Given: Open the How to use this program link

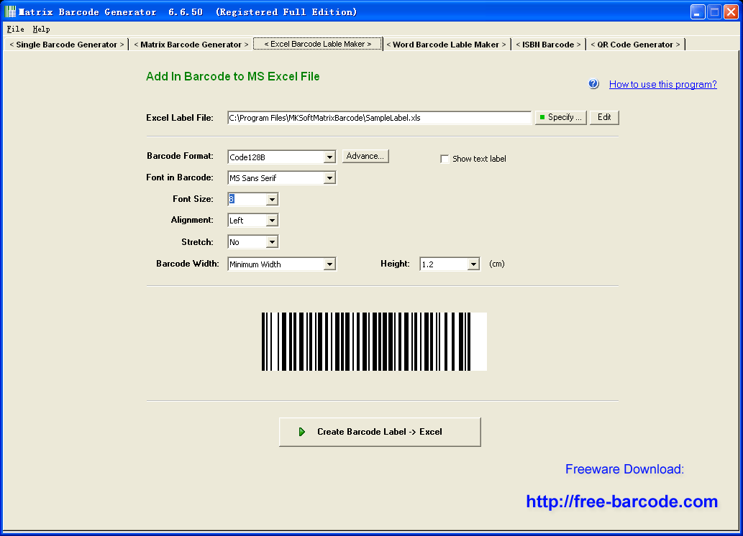Looking at the screenshot, I should coord(662,84).
